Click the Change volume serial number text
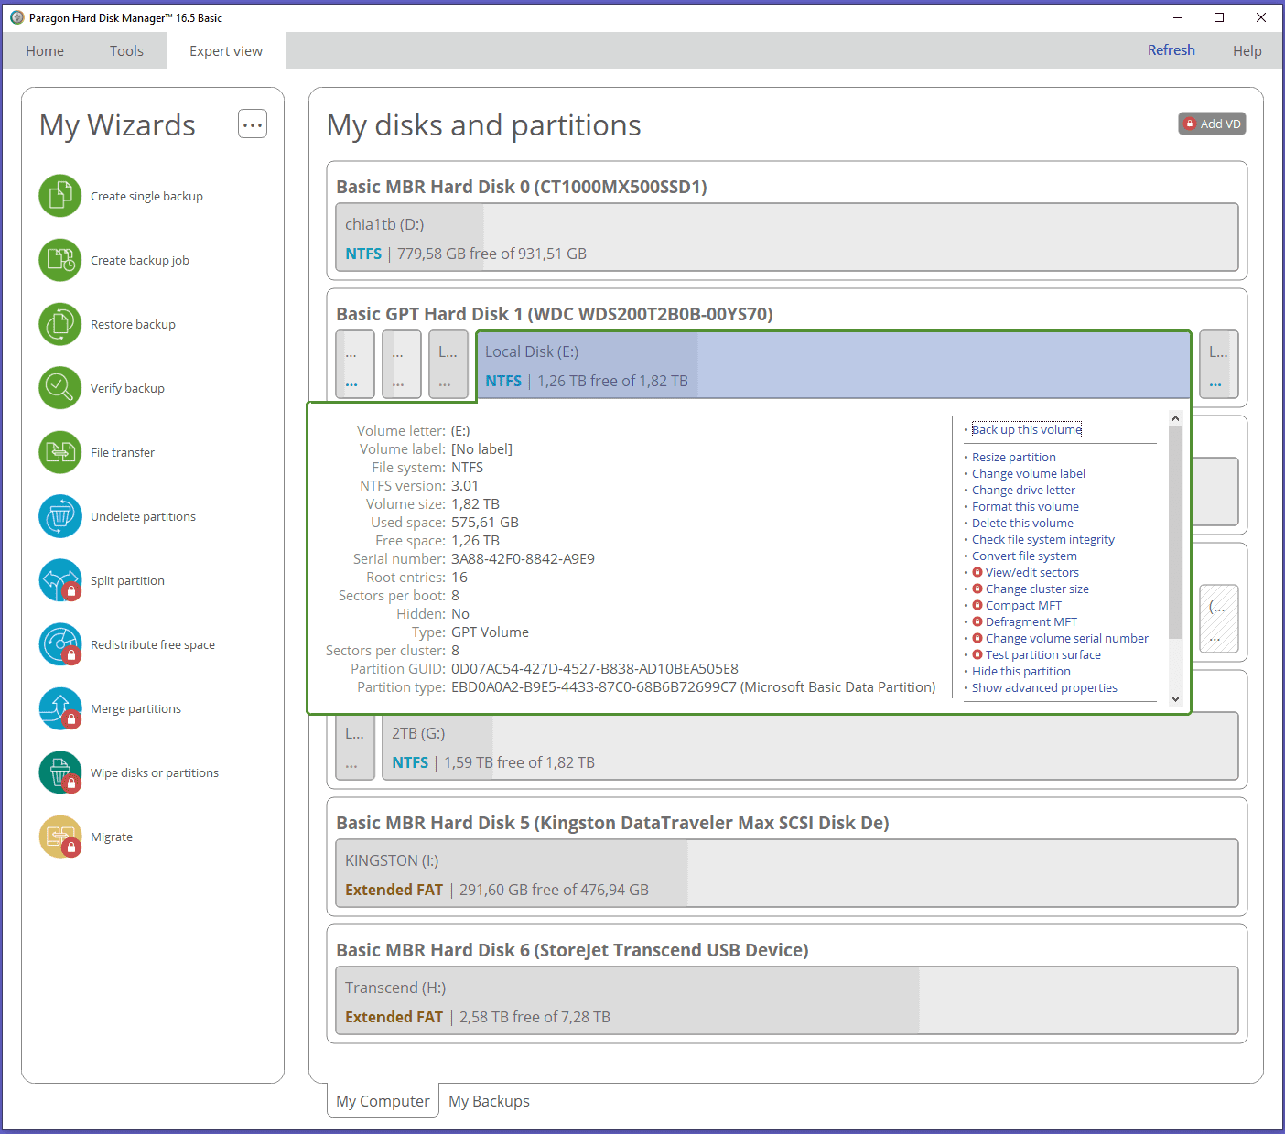The height and width of the screenshot is (1134, 1285). coord(1067,639)
